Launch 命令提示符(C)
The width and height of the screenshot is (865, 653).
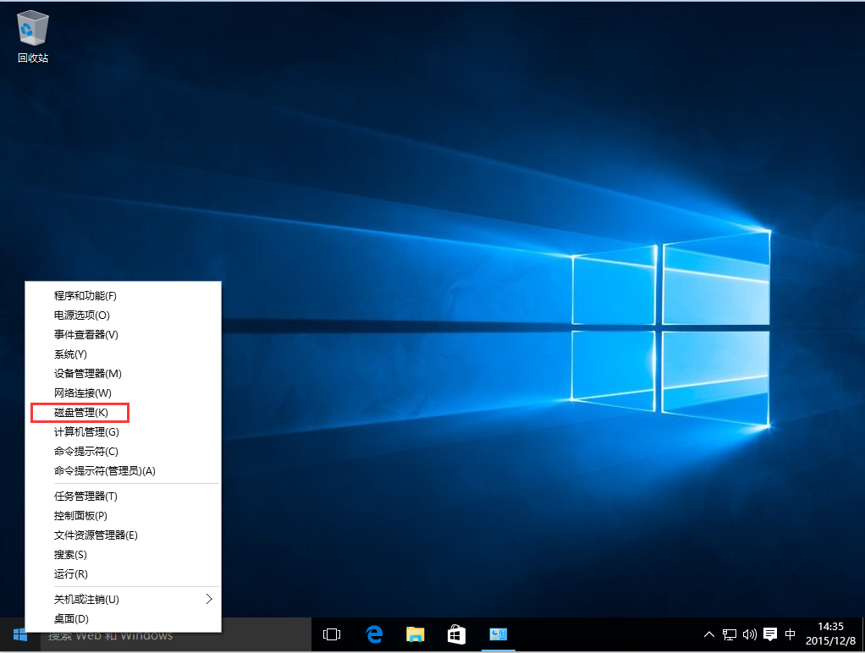[123, 452]
